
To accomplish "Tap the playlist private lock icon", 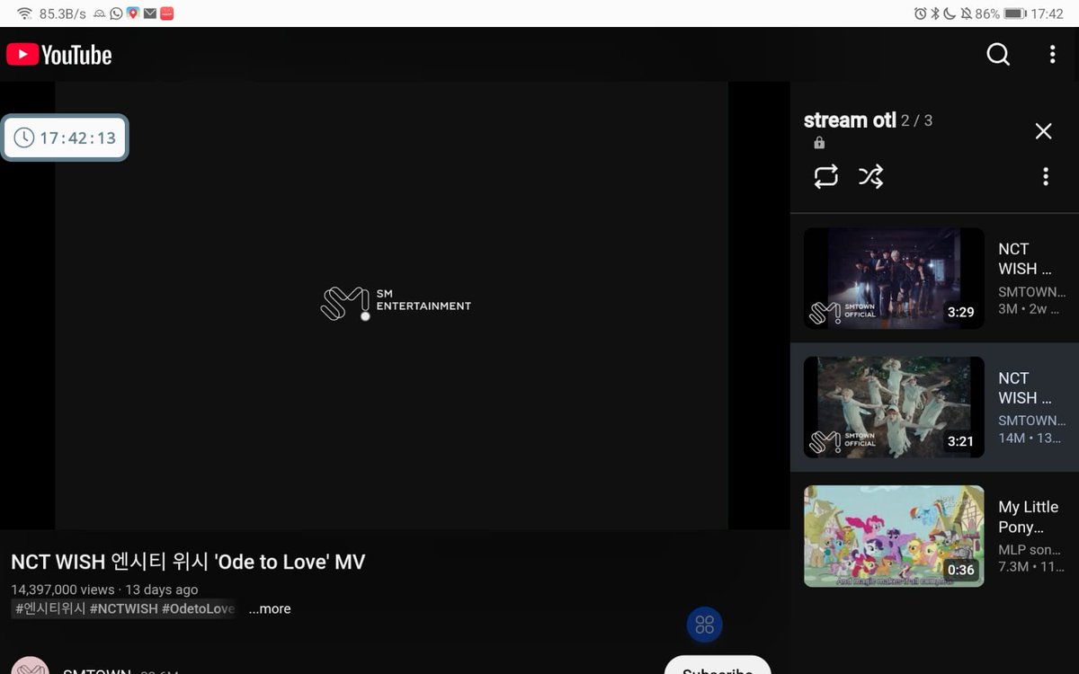I will (819, 143).
